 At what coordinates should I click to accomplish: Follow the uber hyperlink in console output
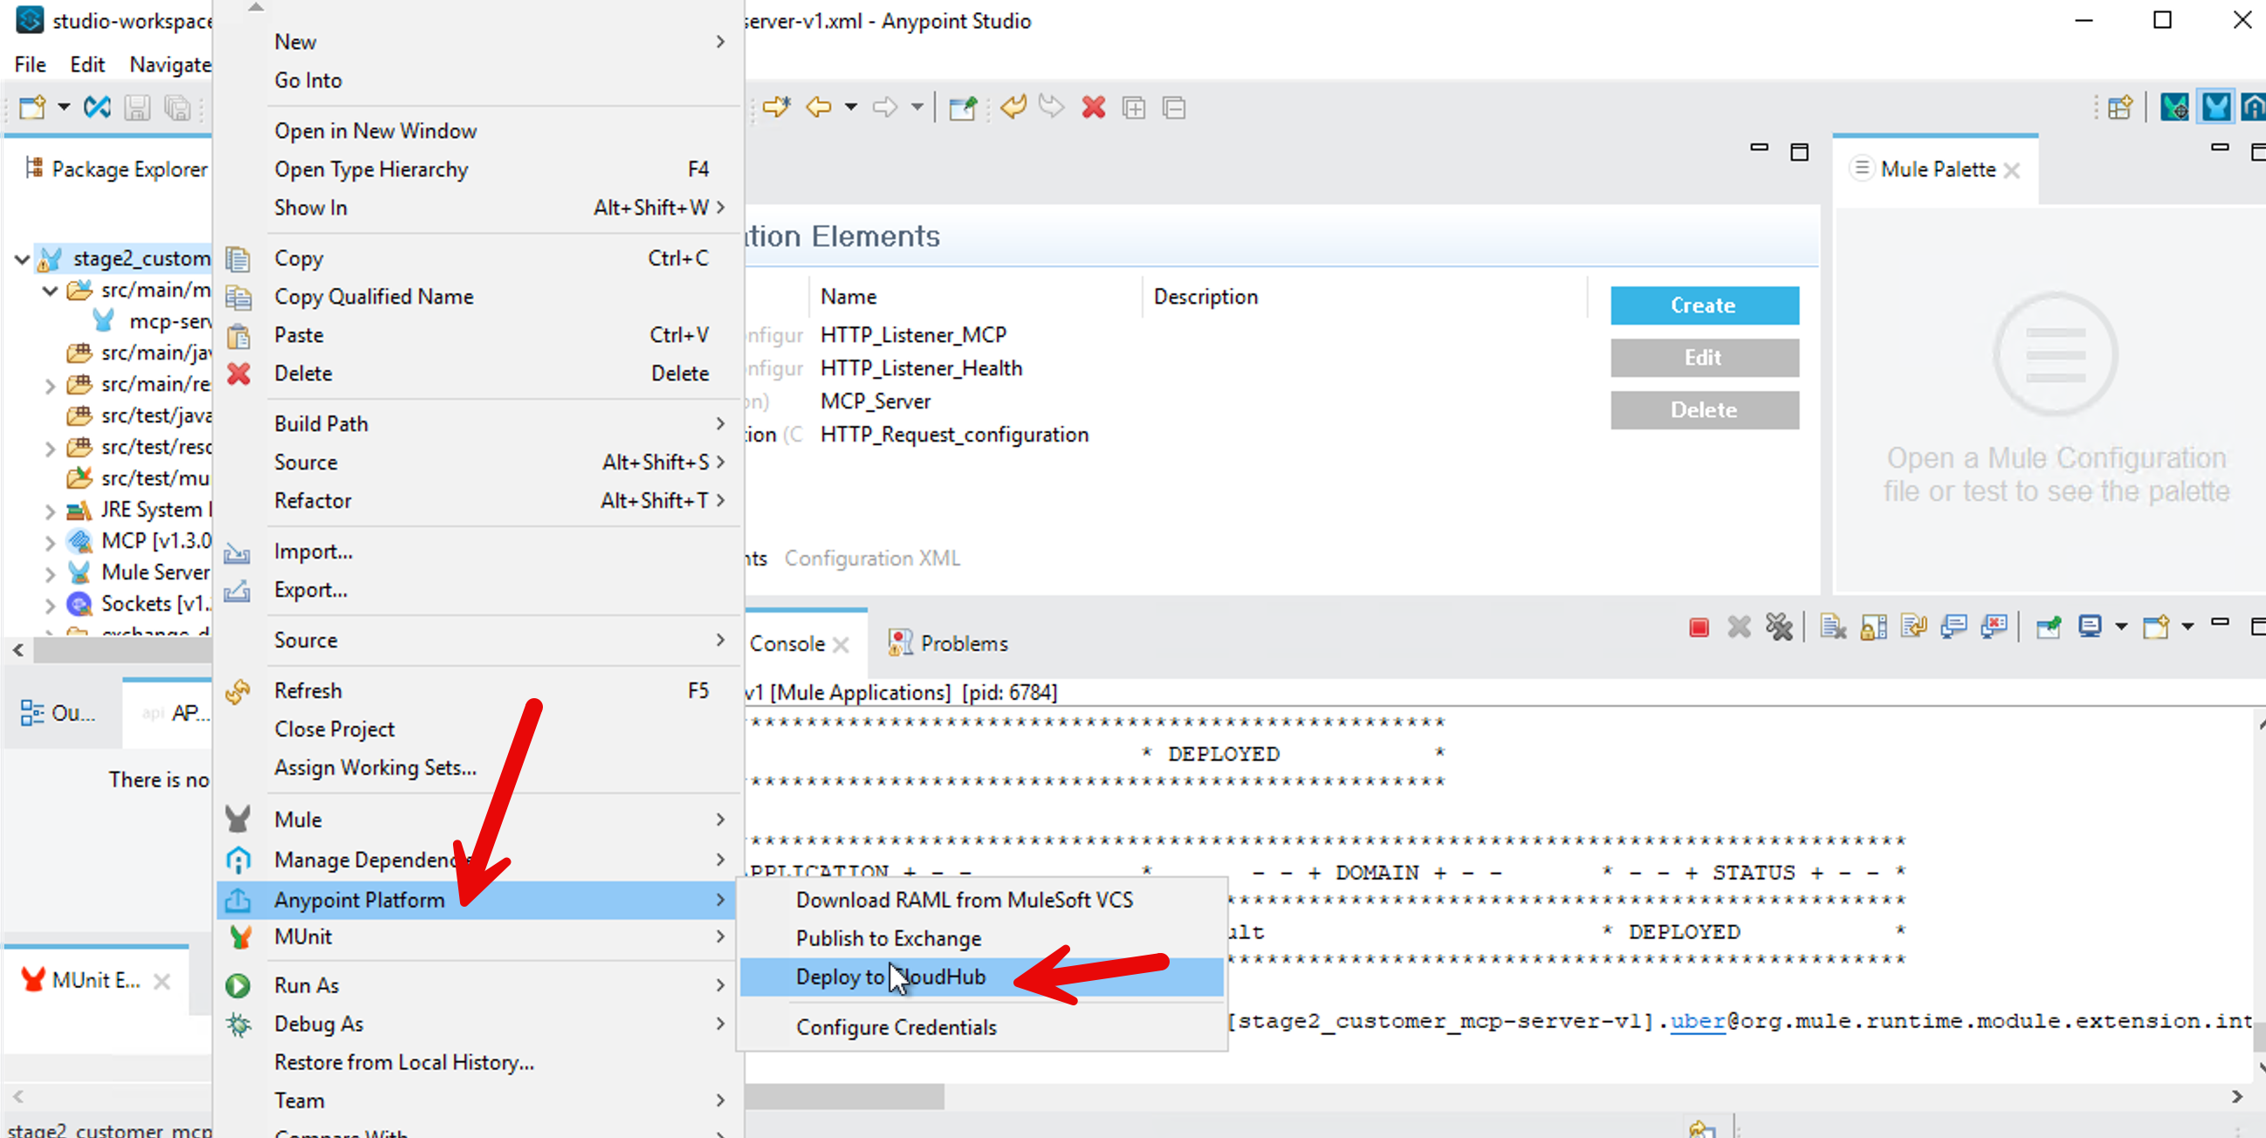click(1697, 1021)
